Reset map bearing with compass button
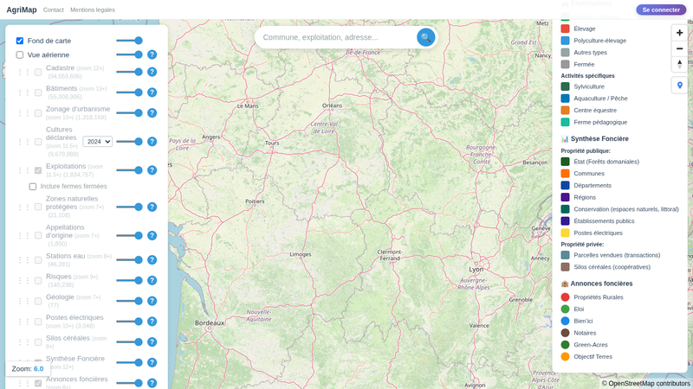 tap(679, 64)
